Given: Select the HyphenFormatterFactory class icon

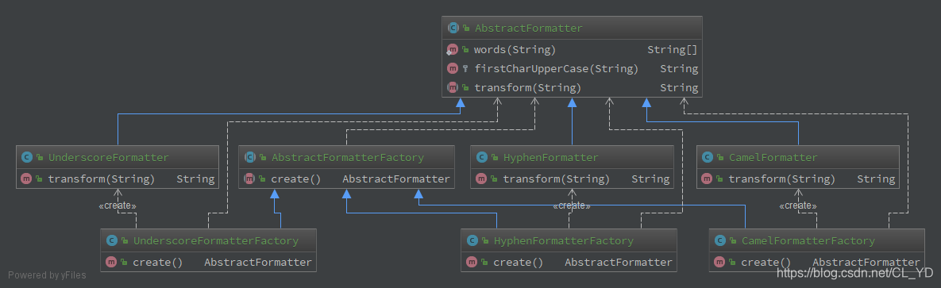Looking at the screenshot, I should coord(472,240).
